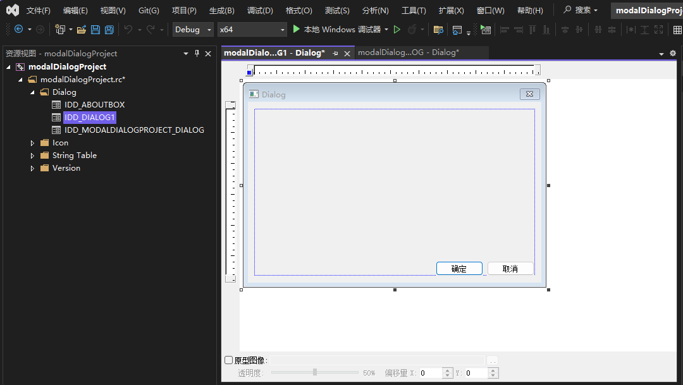Toggle the dialog editor grid display
The height and width of the screenshot is (385, 683).
point(678,29)
